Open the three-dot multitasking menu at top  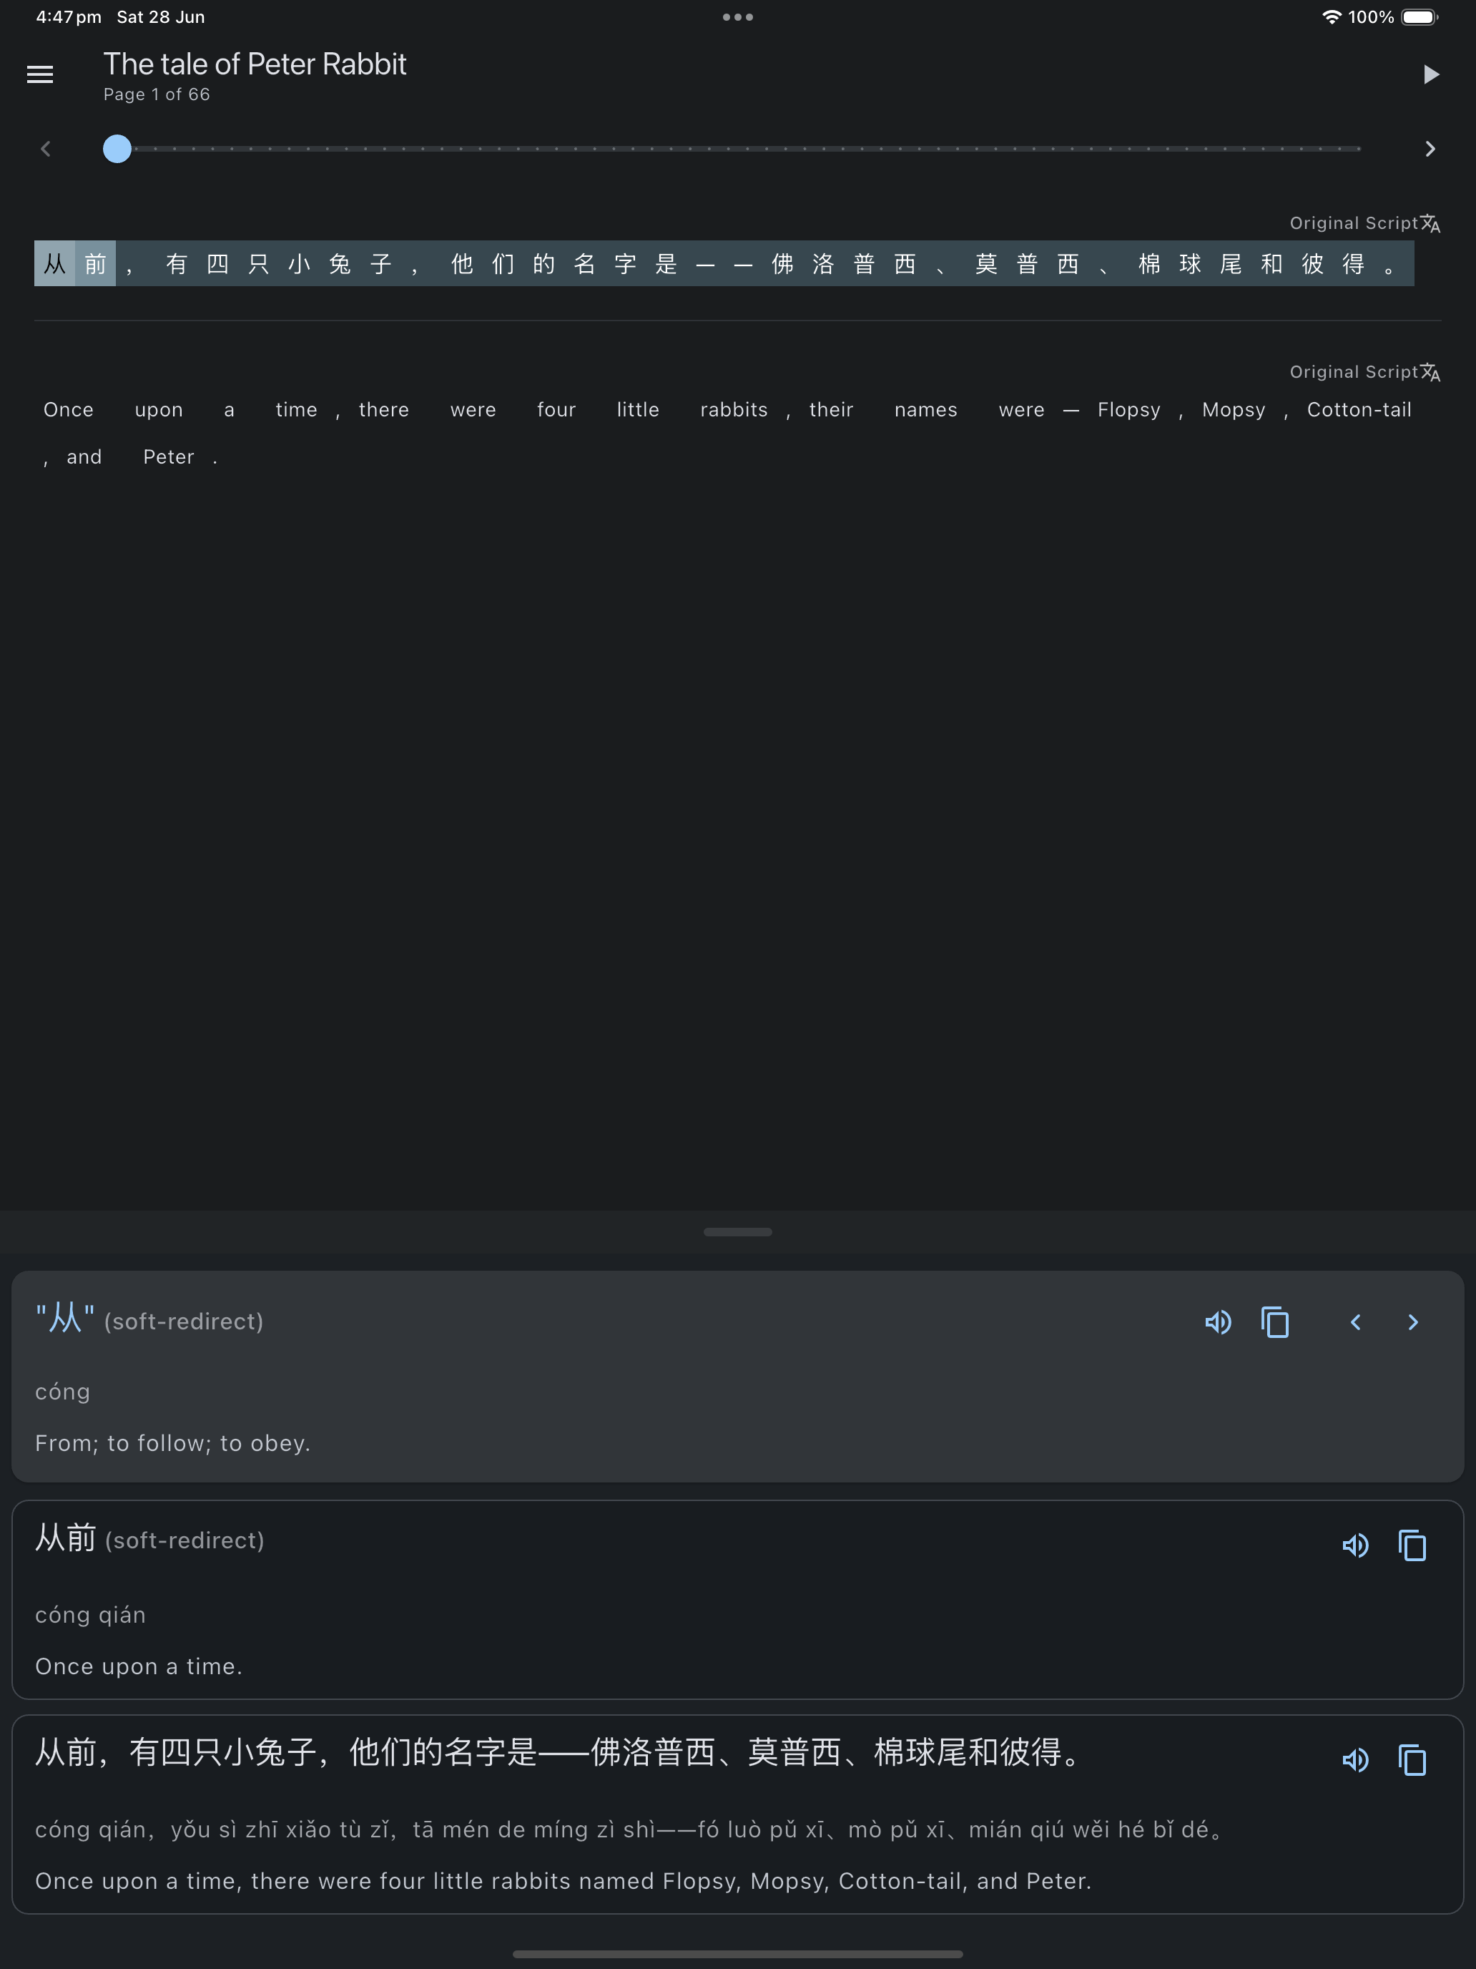[737, 17]
